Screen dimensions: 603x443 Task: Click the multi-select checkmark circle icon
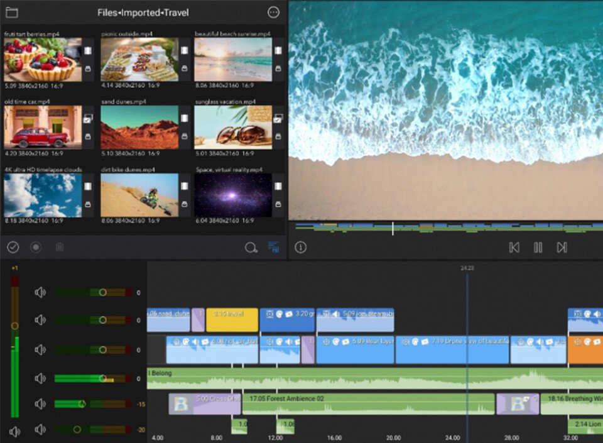pyautogui.click(x=13, y=247)
